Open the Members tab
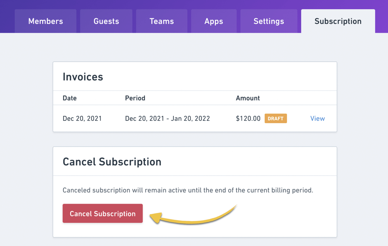 (45, 21)
